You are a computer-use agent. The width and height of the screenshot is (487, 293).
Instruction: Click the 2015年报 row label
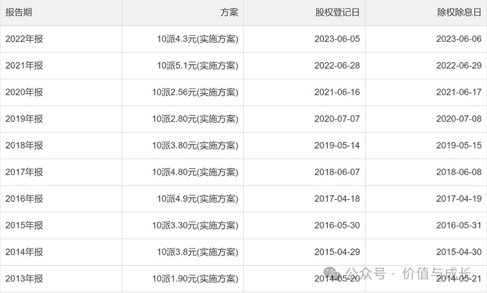24,226
